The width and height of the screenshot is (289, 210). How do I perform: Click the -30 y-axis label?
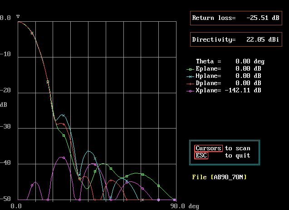pyautogui.click(x=5, y=127)
